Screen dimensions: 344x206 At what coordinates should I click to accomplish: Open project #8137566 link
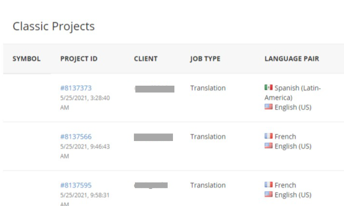click(x=76, y=137)
